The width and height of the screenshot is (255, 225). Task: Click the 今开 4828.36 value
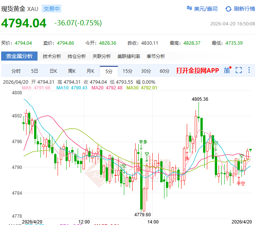tap(108, 43)
